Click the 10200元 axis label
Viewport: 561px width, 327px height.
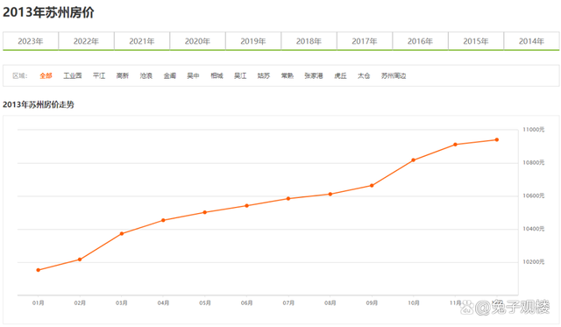(534, 262)
